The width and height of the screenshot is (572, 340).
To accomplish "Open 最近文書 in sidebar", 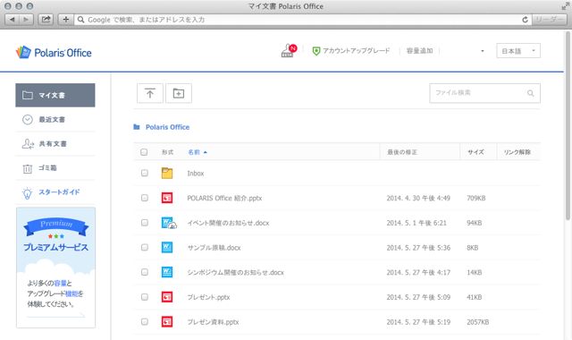I will pos(55,119).
